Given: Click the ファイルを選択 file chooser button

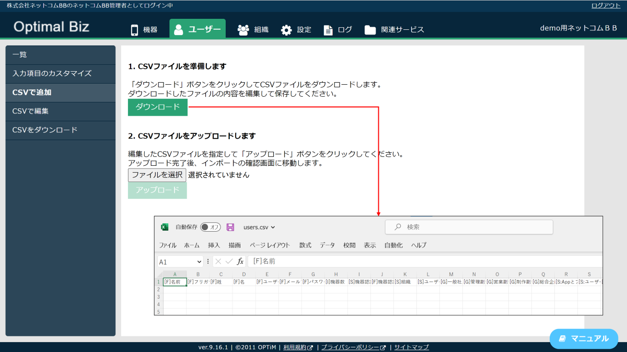Looking at the screenshot, I should point(157,175).
